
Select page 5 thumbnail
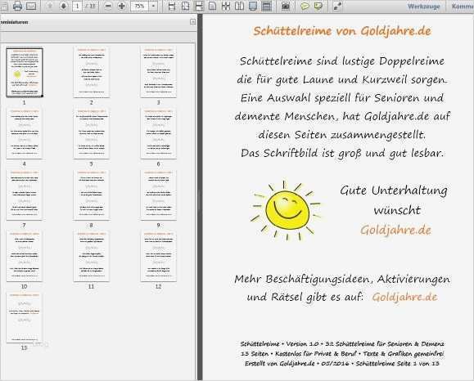point(92,134)
